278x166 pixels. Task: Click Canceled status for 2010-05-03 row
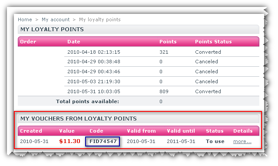point(206,81)
